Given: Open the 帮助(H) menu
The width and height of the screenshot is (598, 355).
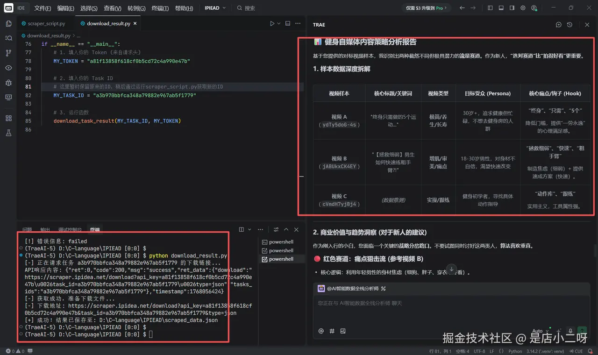Looking at the screenshot, I should (x=184, y=8).
